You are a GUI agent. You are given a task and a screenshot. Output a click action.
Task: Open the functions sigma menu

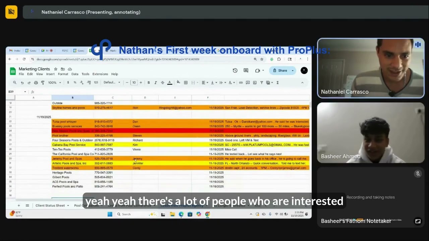click(x=278, y=83)
